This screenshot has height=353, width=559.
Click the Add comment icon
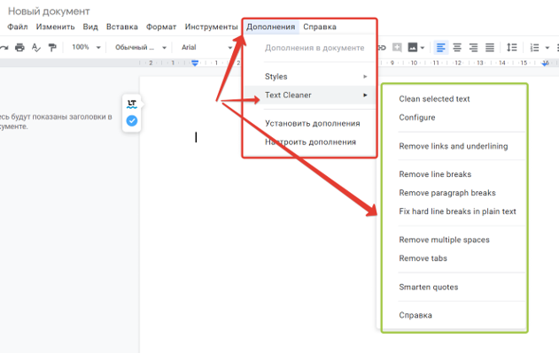tap(397, 47)
